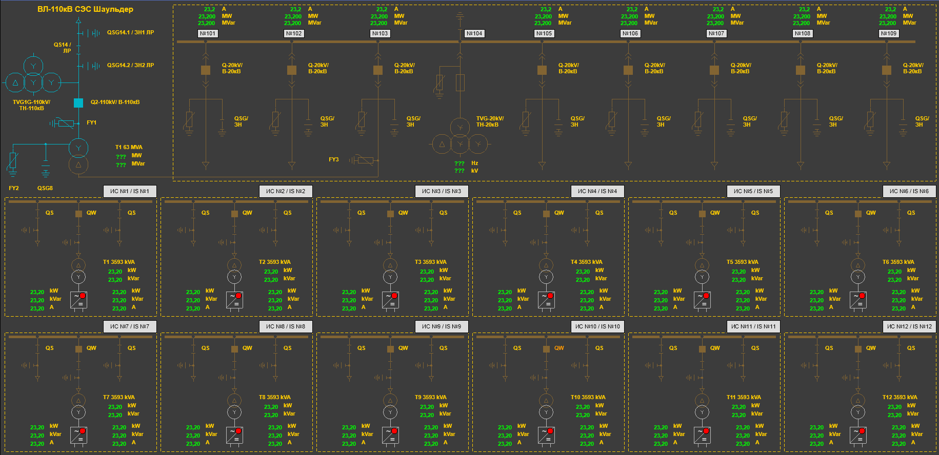This screenshot has height=455, width=939.
Task: Click the FY3 surge arrester symbol
Action: [x=363, y=160]
